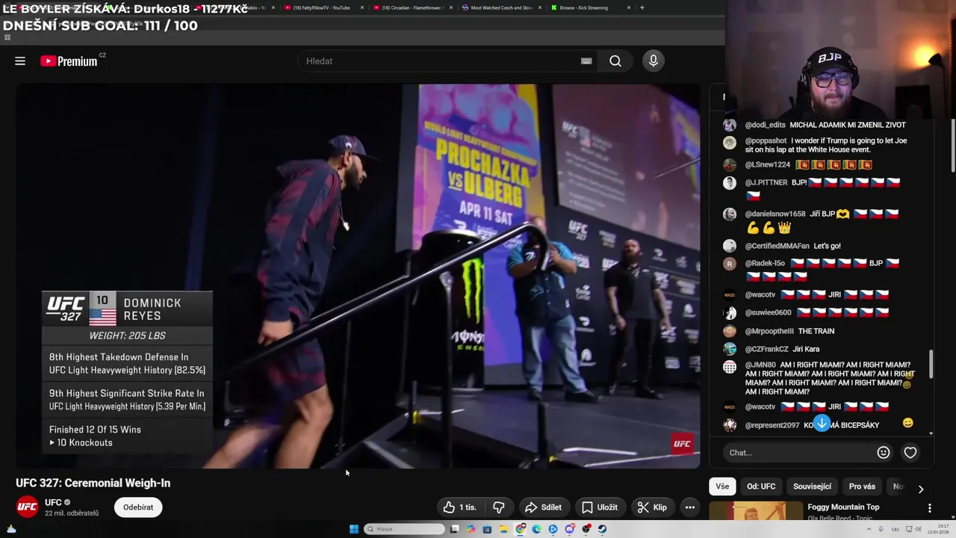This screenshot has width=956, height=538.
Task: Click the Windows taskbar Hledat search box
Action: pos(405,529)
